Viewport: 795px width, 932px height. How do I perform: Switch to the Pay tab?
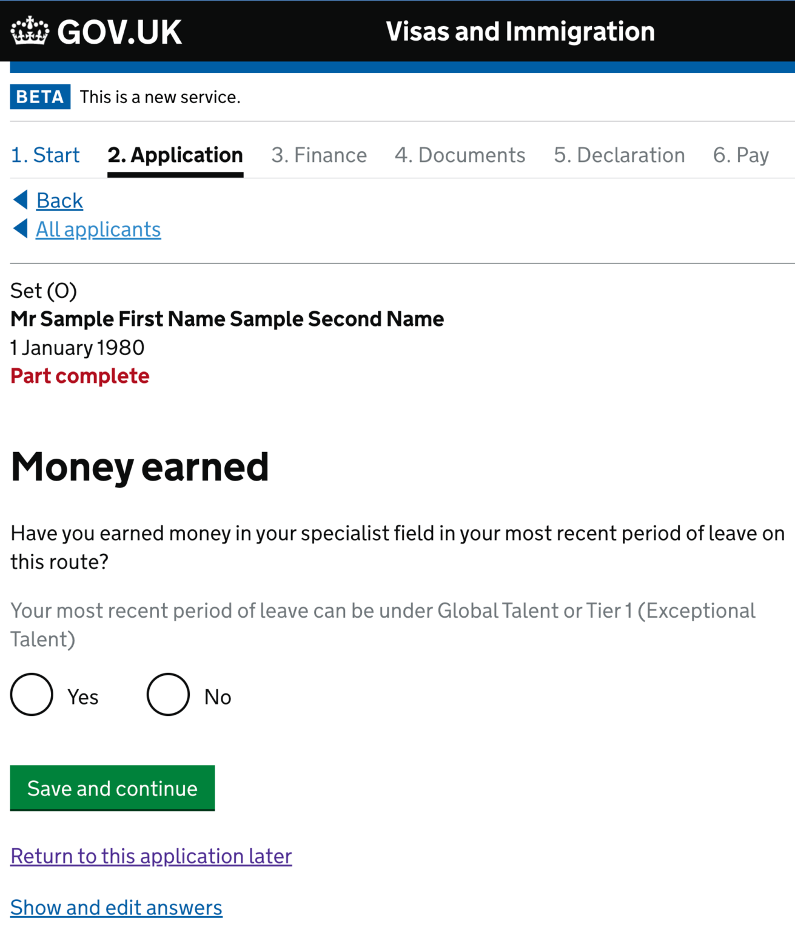point(741,155)
